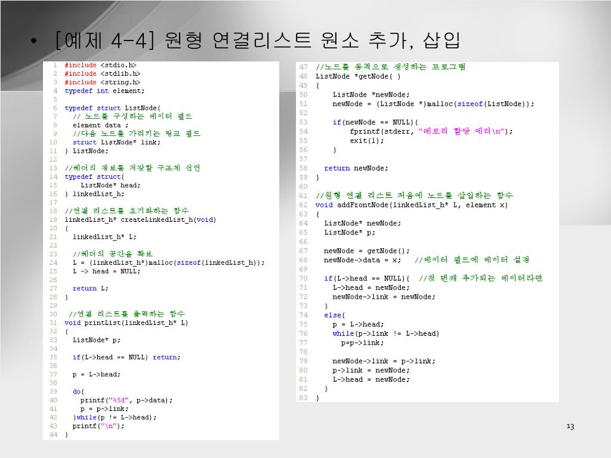This screenshot has width=611, height=458.
Task: Click 'p = L->head;' on line 75
Action: (358, 324)
